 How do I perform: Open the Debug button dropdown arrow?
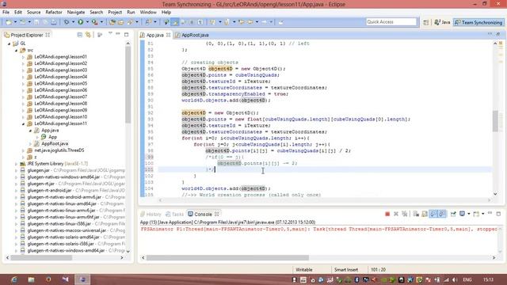pos(73,22)
